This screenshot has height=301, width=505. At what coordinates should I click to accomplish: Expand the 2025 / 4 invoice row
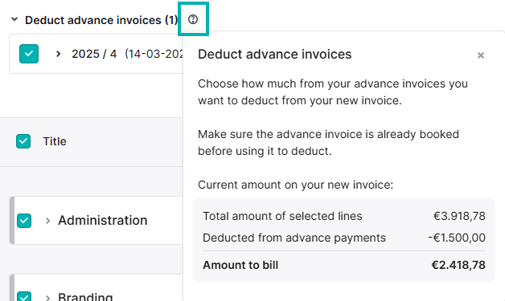(58, 54)
